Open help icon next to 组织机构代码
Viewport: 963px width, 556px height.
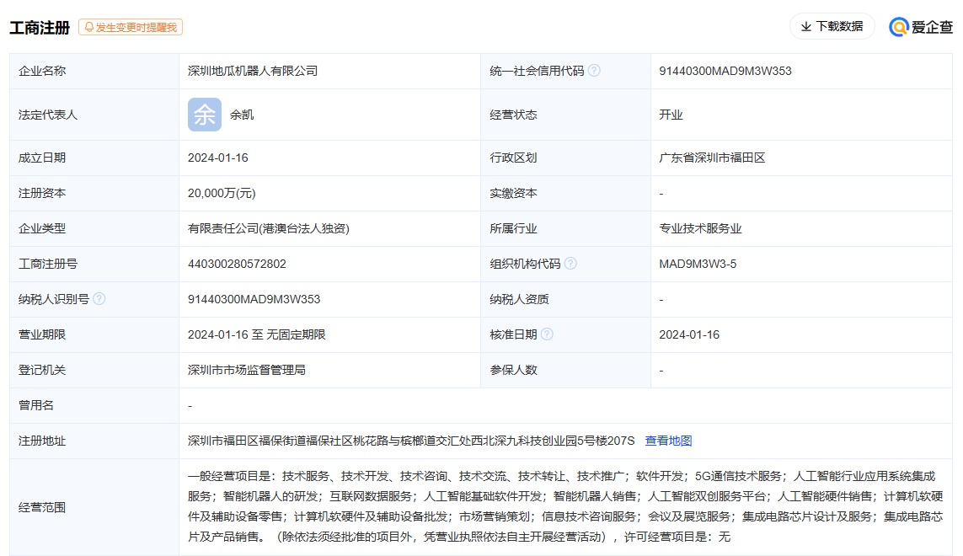click(571, 263)
